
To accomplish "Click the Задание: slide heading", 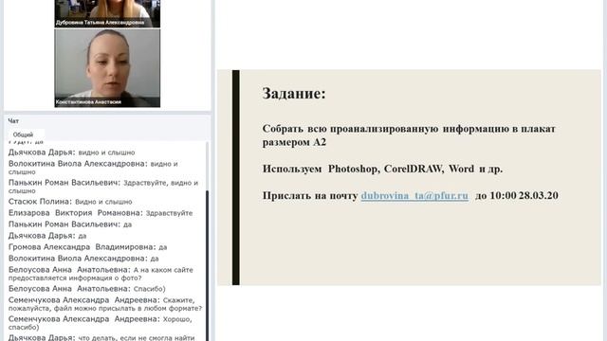I will tap(294, 93).
